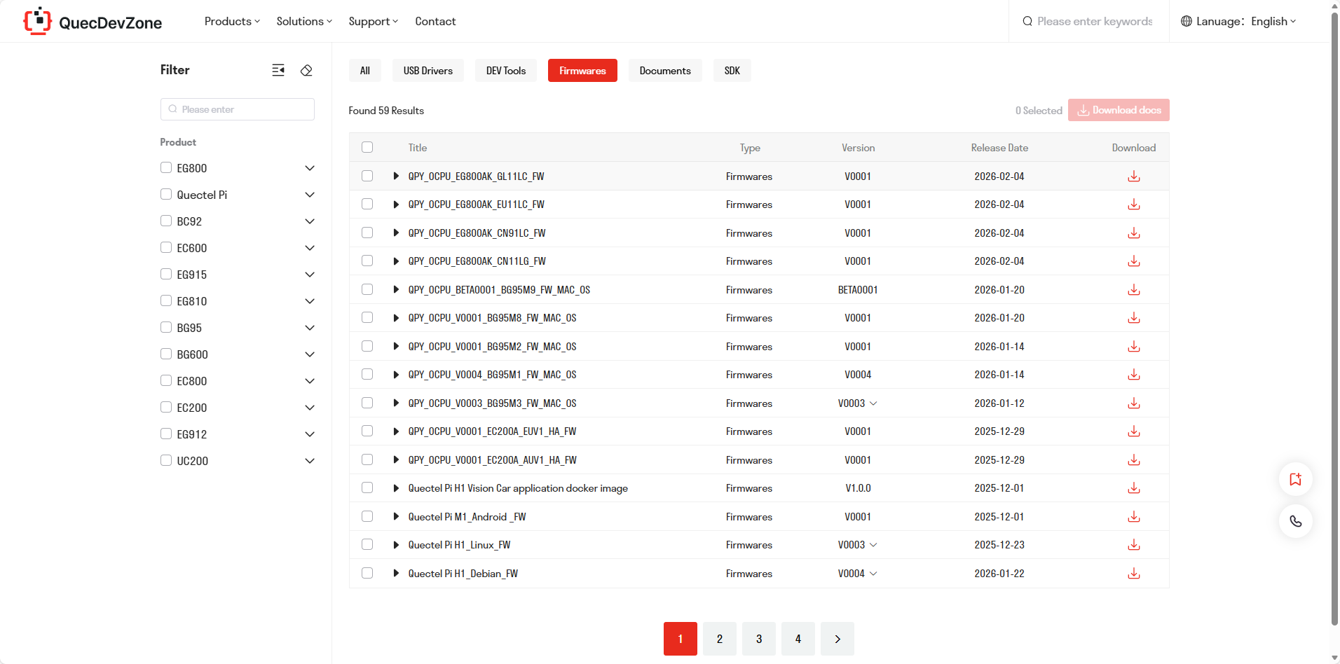Click the floating bookmark icon
This screenshot has height=664, width=1340.
click(x=1295, y=480)
